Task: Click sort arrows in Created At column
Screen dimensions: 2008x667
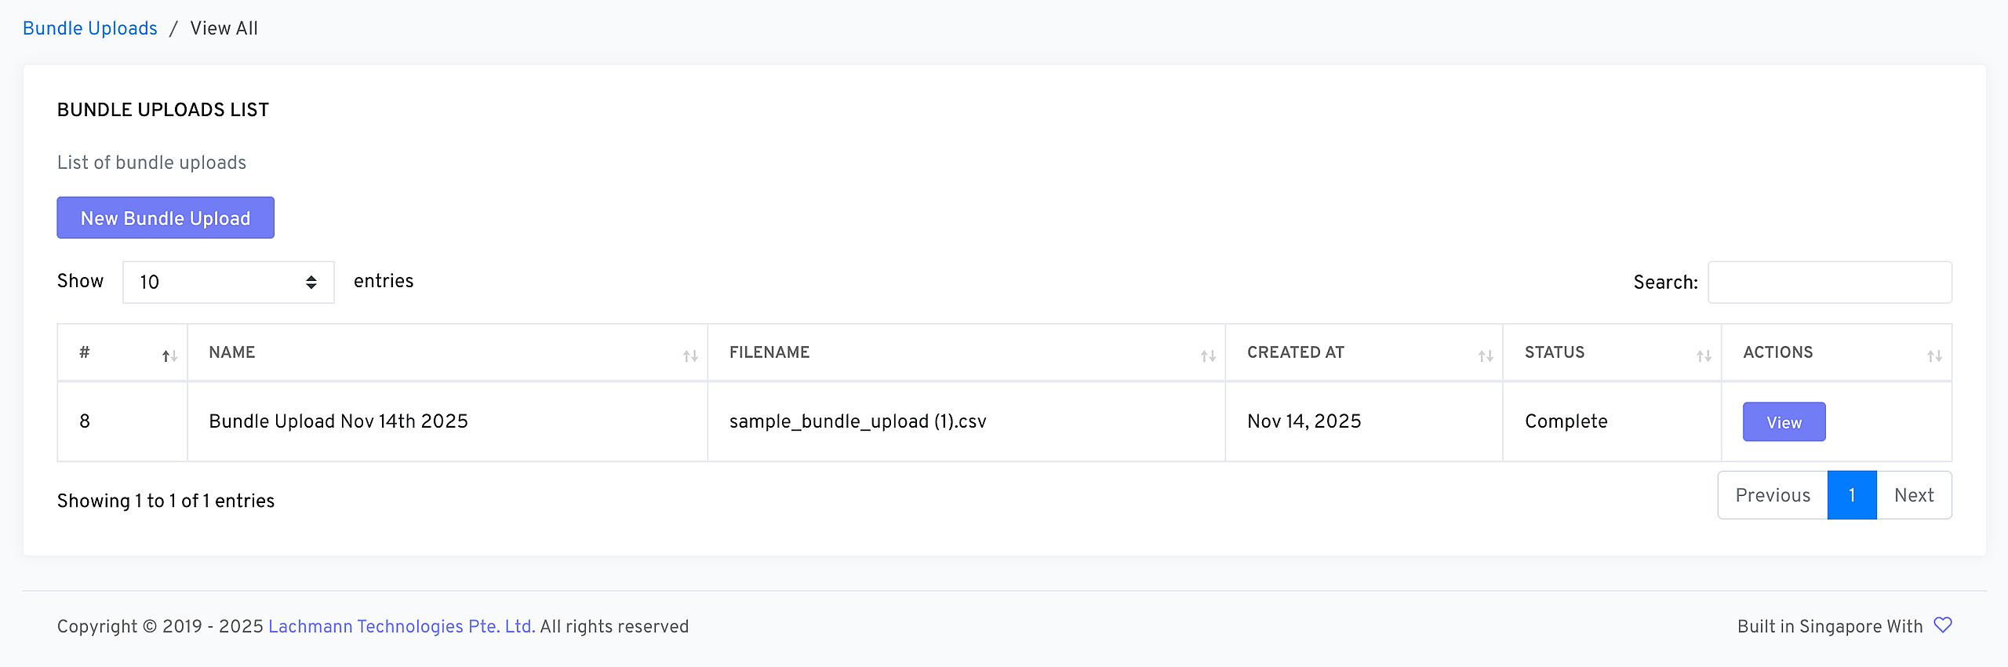Action: pos(1486,356)
